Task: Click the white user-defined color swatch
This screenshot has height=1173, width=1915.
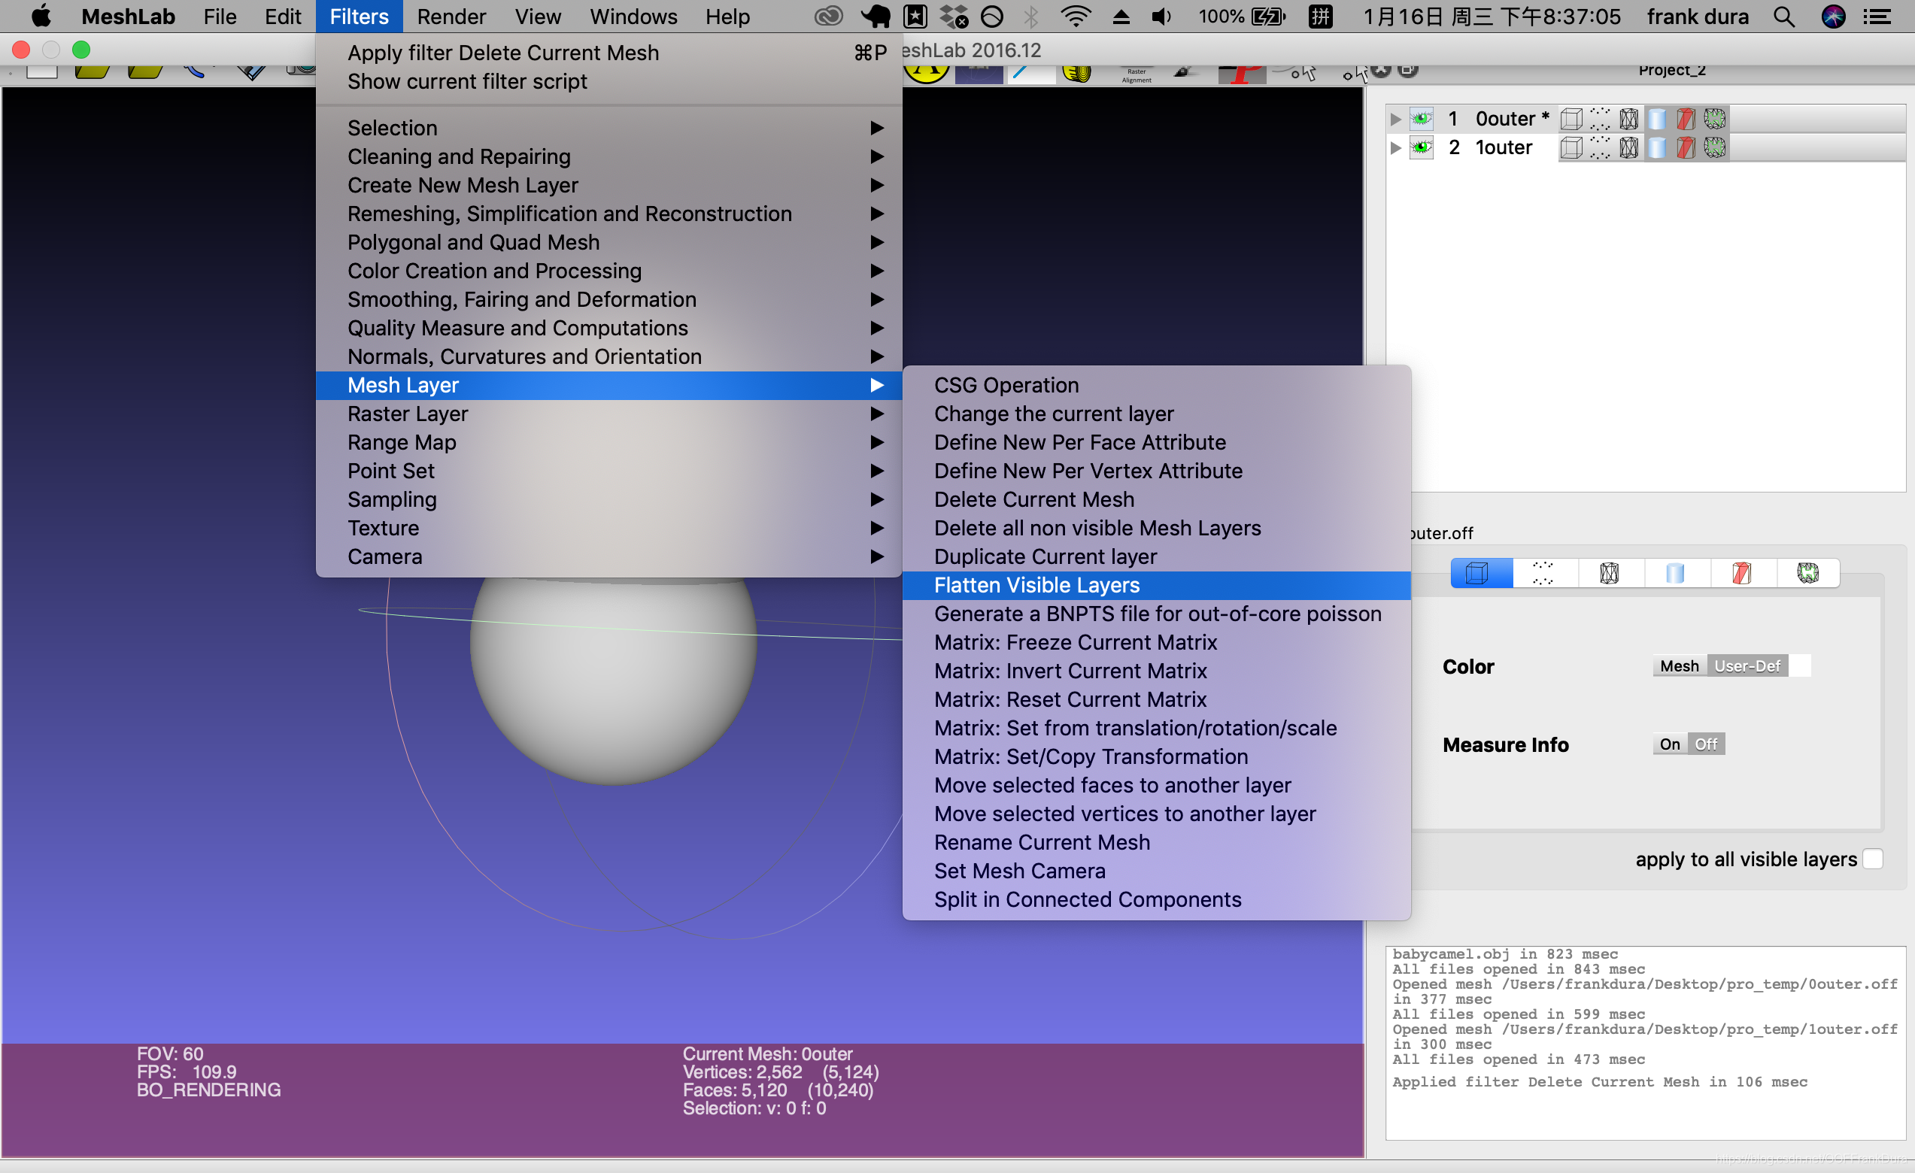Action: (x=1800, y=665)
